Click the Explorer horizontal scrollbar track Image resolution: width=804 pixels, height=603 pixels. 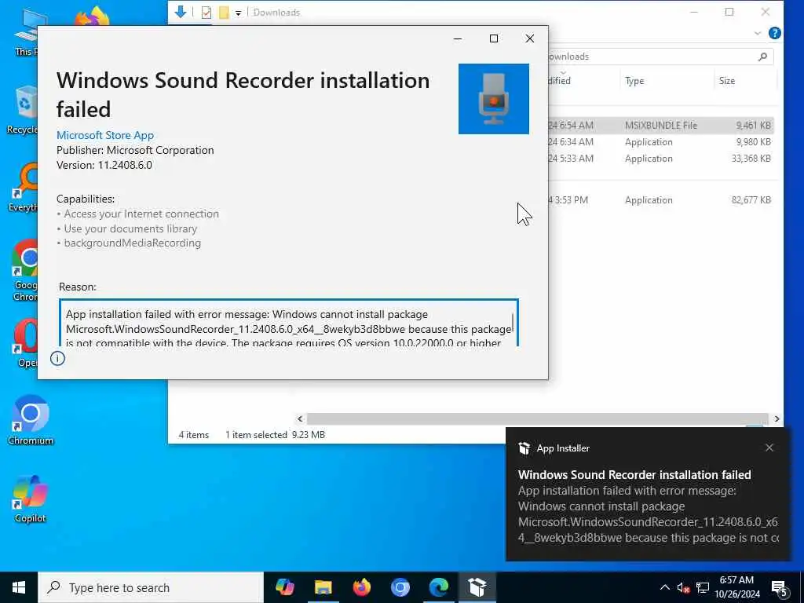(537, 419)
